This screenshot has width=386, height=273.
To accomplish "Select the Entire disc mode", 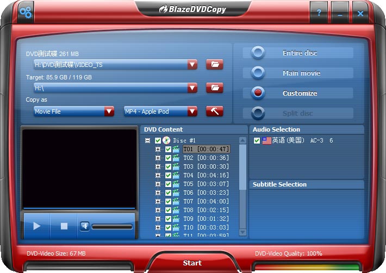I will click(x=258, y=53).
